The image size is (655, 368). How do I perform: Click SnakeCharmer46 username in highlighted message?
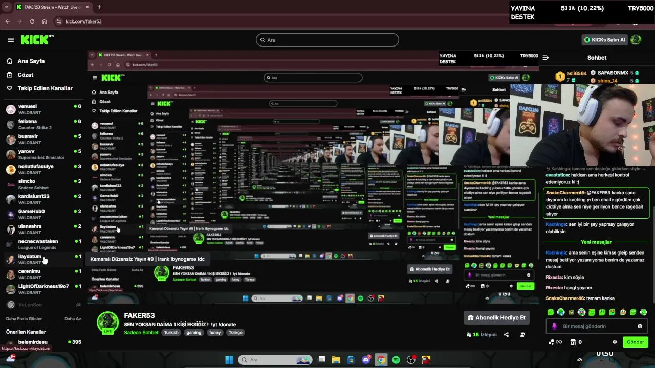pos(565,193)
